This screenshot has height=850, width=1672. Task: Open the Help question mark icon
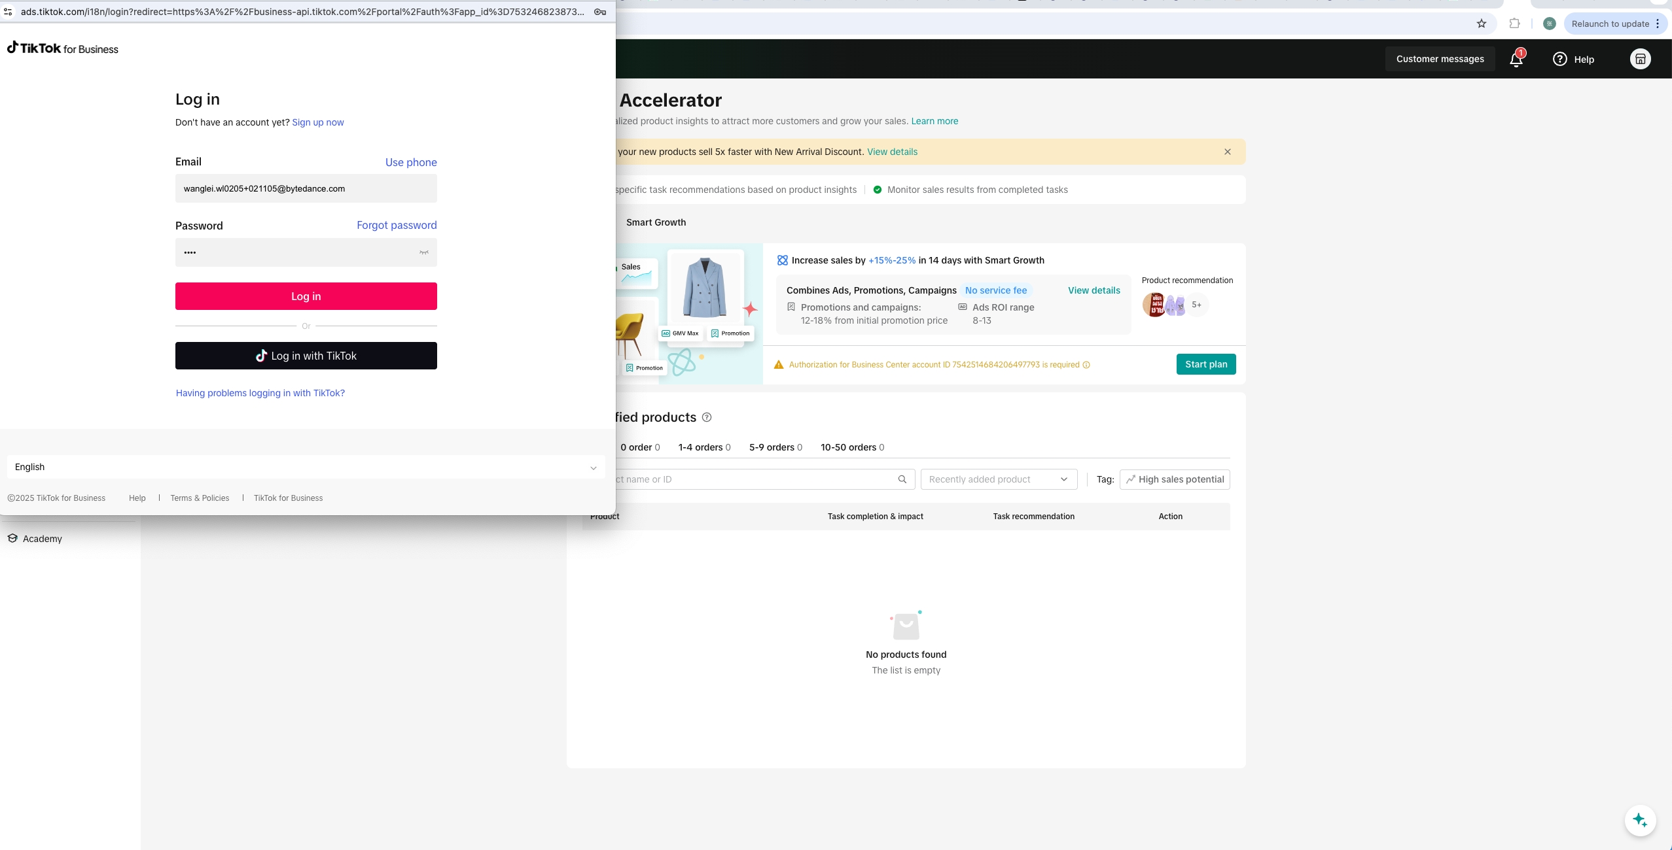pos(1560,59)
